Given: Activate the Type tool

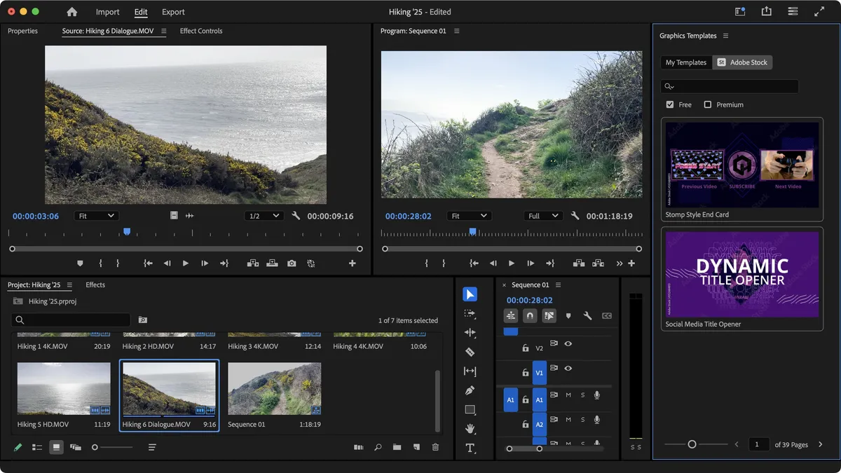Looking at the screenshot, I should [x=470, y=448].
